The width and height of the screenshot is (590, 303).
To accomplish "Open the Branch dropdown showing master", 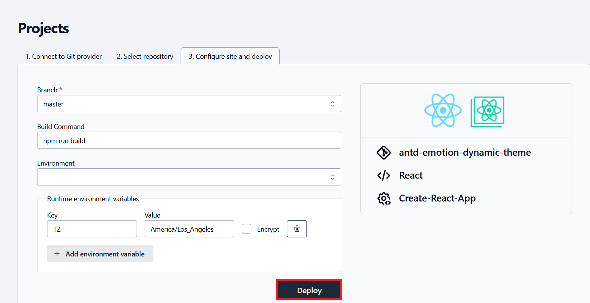I will click(189, 104).
